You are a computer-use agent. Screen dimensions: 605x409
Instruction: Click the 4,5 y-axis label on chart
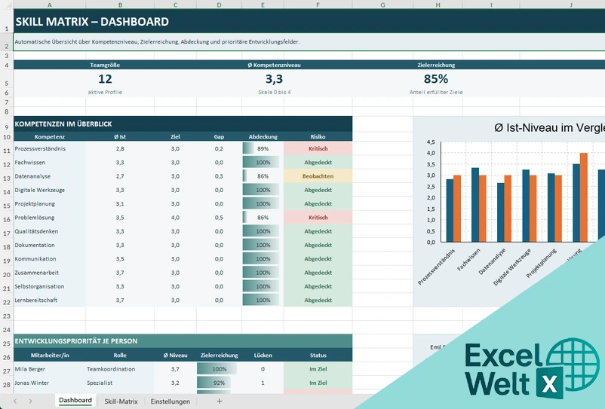pos(431,142)
